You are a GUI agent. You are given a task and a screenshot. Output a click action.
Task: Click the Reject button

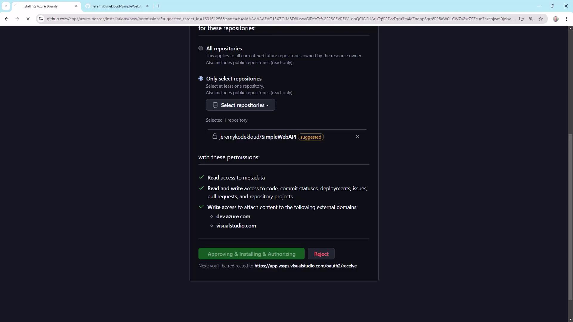321,254
